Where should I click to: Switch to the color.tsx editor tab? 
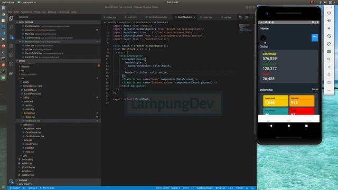[207, 17]
